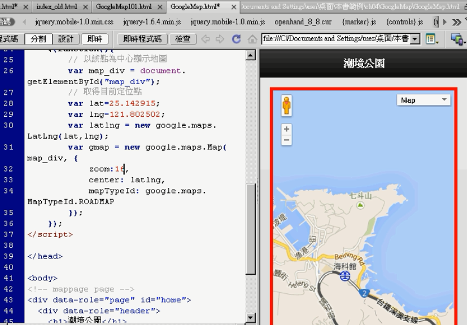Go back in live view browser
467x325 pixels.
pos(206,39)
